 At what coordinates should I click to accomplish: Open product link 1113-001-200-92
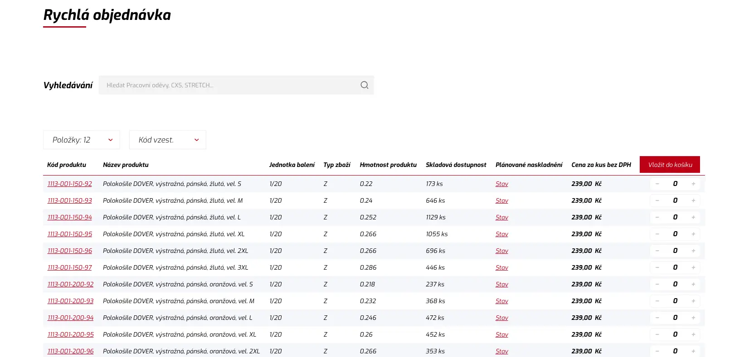click(x=71, y=284)
